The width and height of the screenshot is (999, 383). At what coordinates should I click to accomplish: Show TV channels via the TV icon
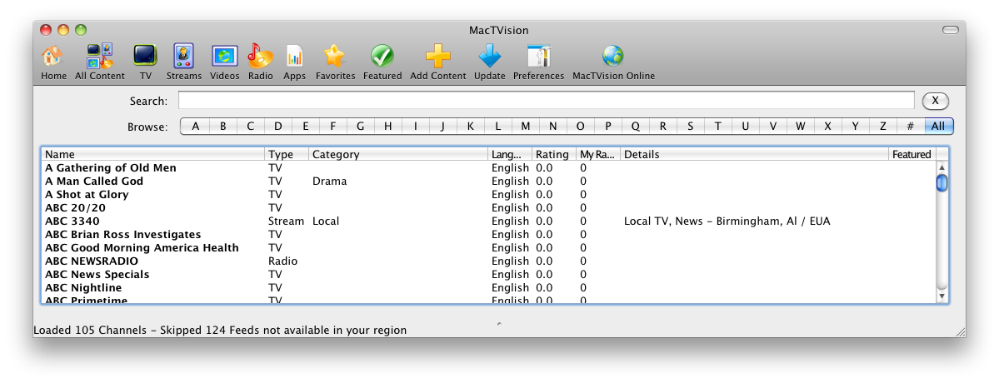145,62
